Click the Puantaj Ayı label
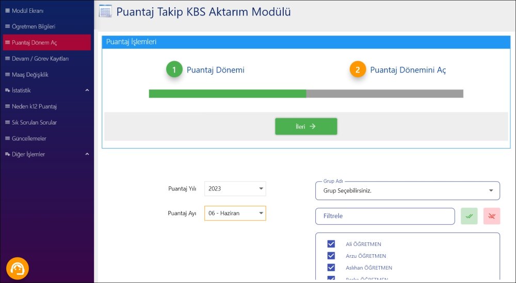Screen dimensions: 516x283 [182, 214]
